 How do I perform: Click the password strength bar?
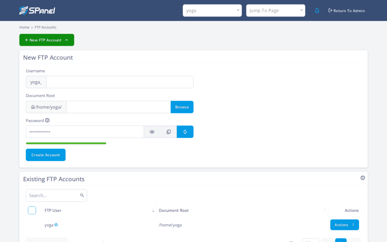click(66, 143)
